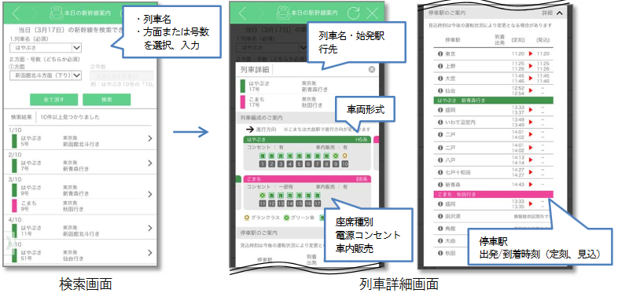Open the 列車名 dropdown showing はやぶさ
This screenshot has height=293, width=618.
pyautogui.click(x=46, y=48)
